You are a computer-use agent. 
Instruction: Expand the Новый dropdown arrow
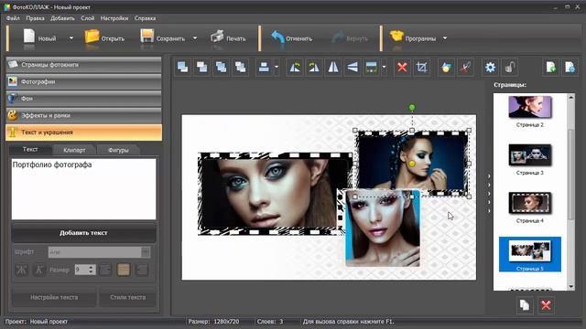tap(71, 38)
